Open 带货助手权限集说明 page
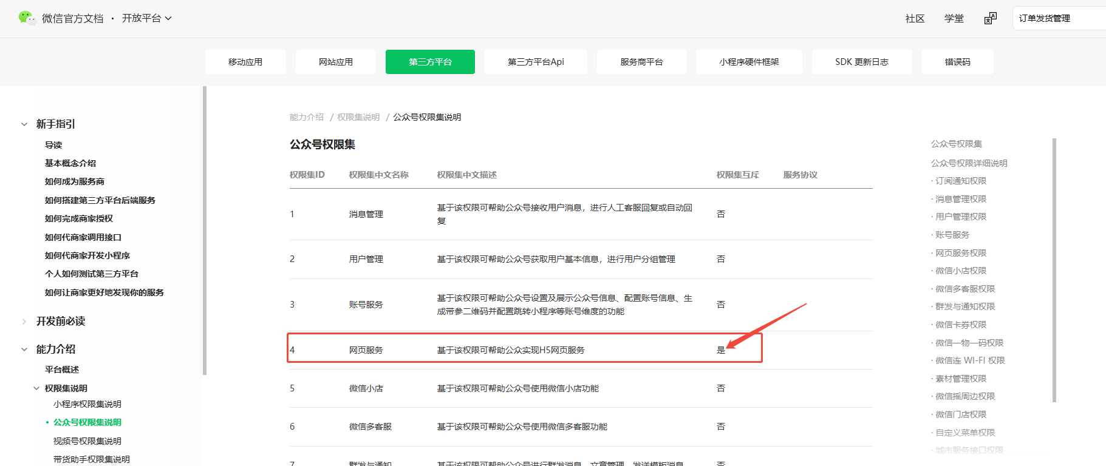 92,459
